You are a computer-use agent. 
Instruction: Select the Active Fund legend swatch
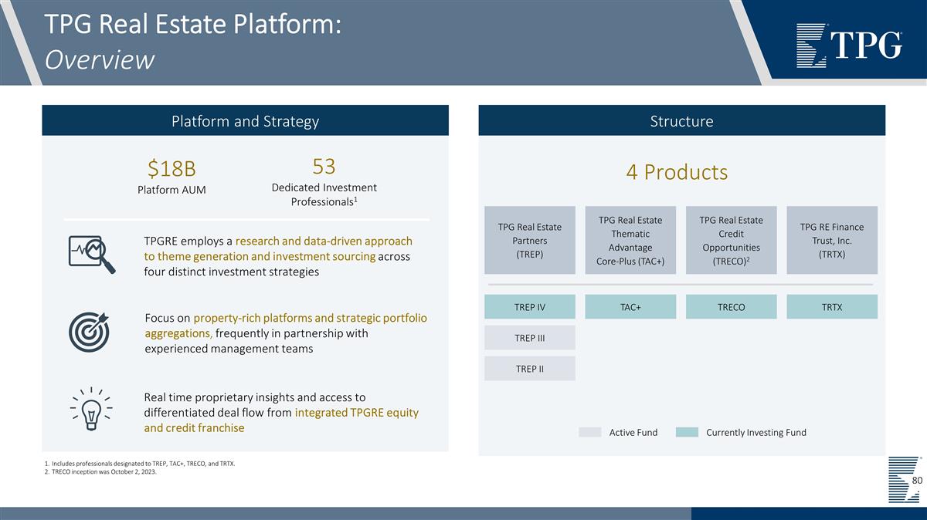tap(589, 432)
